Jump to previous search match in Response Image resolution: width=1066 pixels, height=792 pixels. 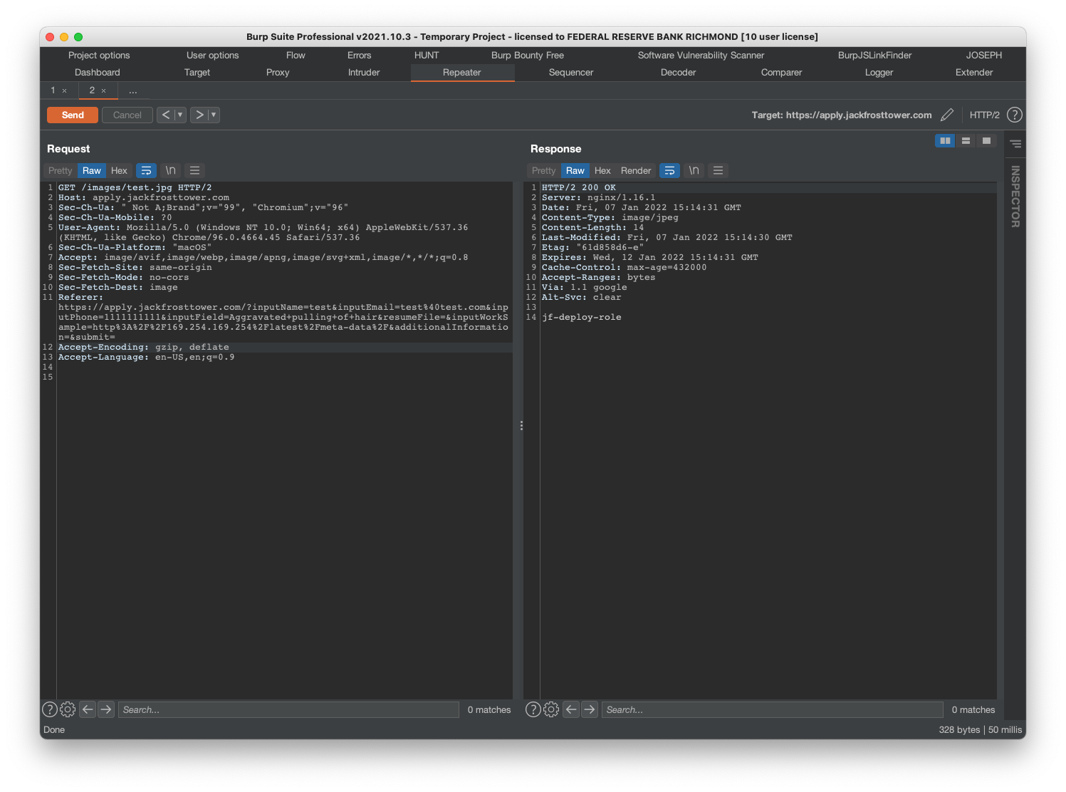coord(571,709)
